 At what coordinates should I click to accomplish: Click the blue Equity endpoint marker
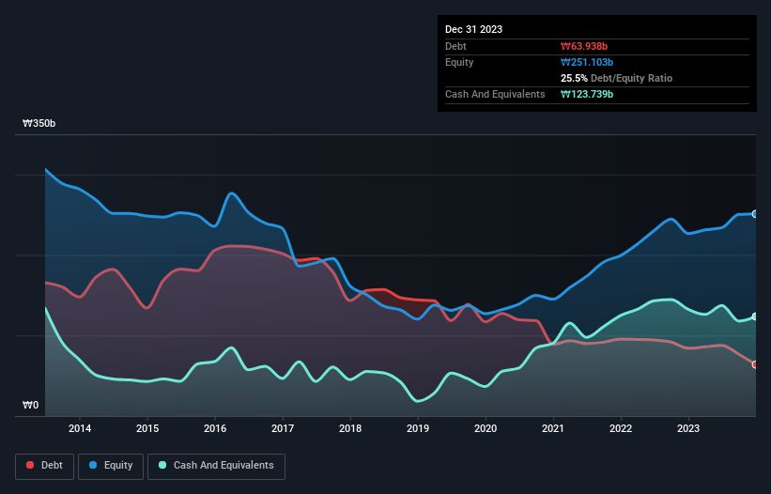click(755, 214)
